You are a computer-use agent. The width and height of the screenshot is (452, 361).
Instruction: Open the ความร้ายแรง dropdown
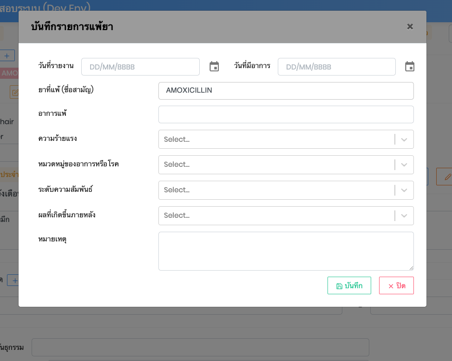286,139
